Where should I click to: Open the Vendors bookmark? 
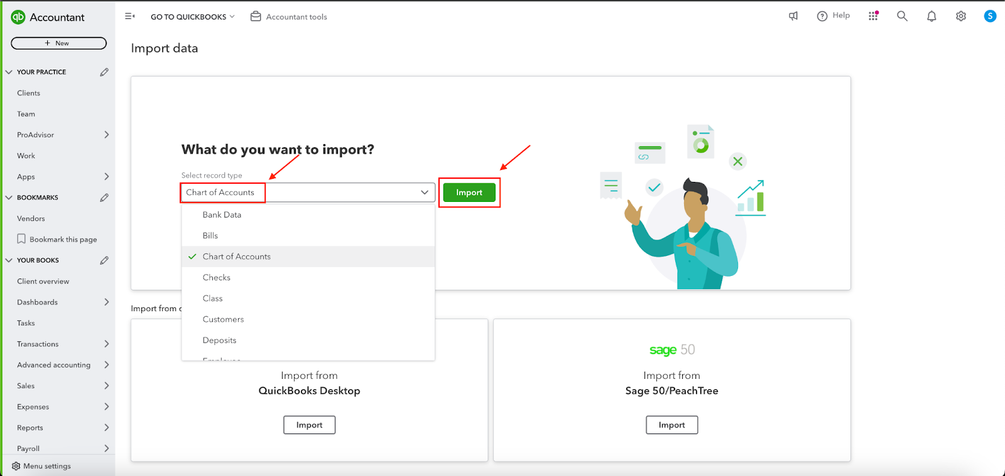[x=31, y=218]
